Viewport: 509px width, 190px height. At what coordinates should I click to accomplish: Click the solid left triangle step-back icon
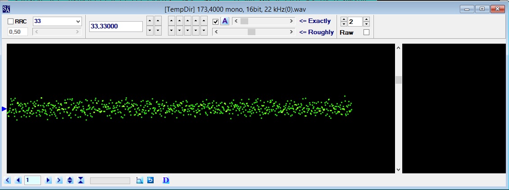(18, 180)
